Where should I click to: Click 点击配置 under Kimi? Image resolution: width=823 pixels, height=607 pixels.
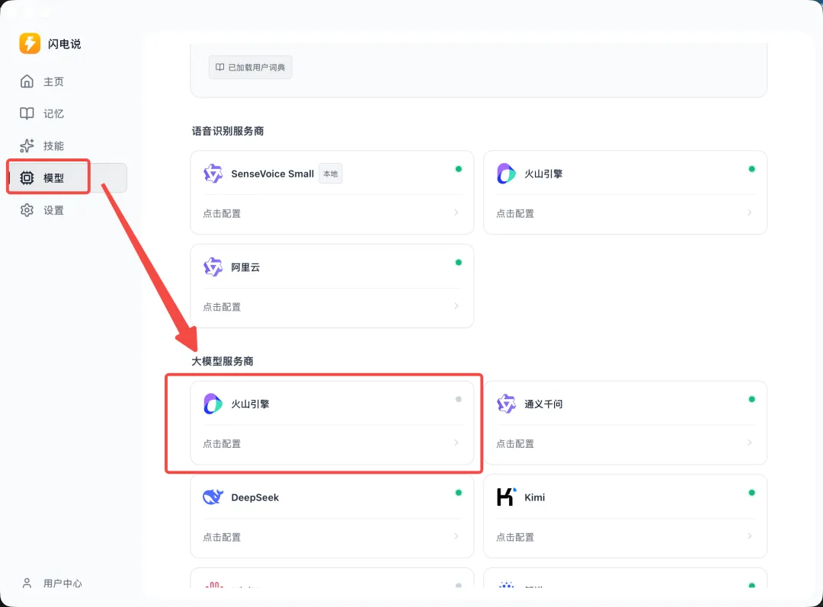[x=515, y=537]
